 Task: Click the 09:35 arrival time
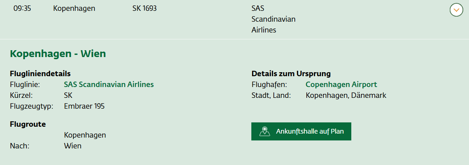point(22,8)
